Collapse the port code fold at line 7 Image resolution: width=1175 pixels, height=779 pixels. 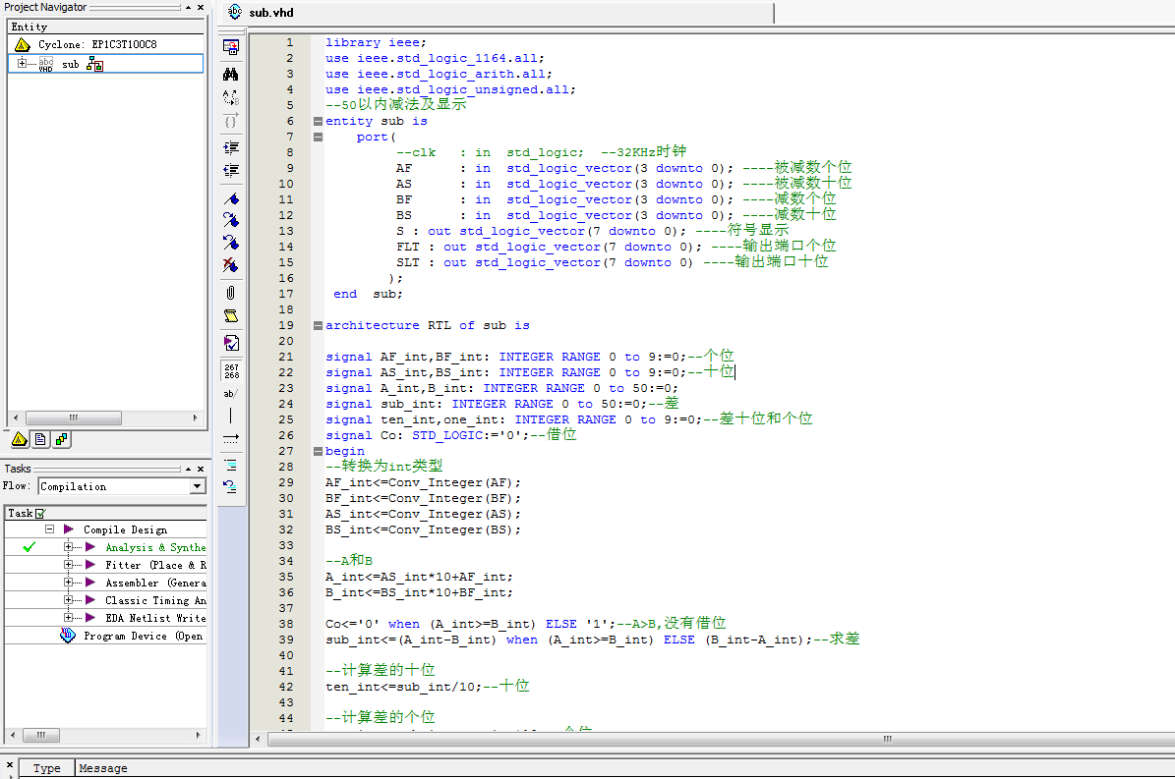pyautogui.click(x=318, y=137)
